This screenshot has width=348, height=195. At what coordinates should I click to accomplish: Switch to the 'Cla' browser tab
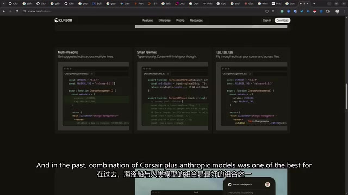[x=249, y=4]
